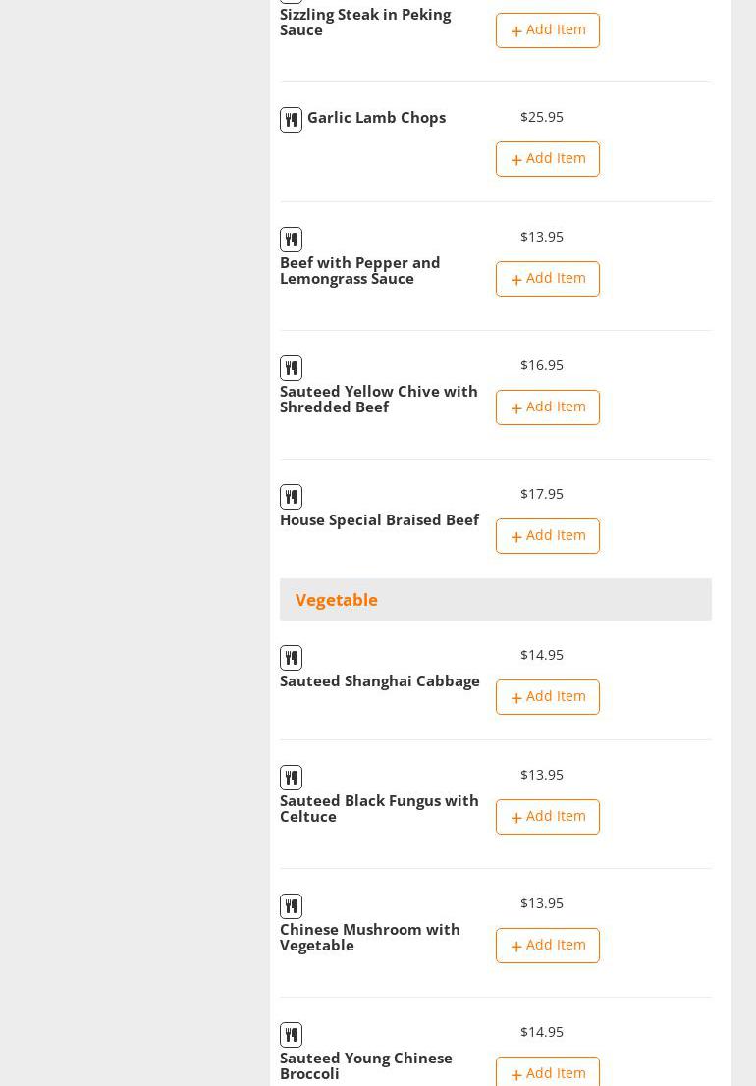Click utensils icon above Beef with Pepper and Lemongrass
Screen dimensions: 756x1086
pyautogui.click(x=291, y=240)
